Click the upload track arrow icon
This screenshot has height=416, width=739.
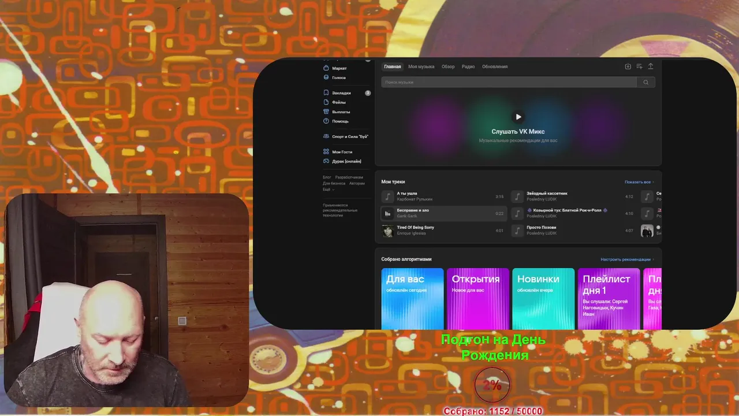point(651,66)
